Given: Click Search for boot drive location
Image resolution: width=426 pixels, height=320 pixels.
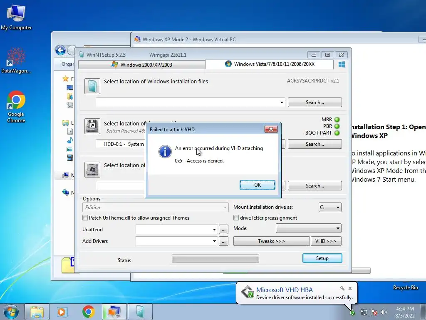Looking at the screenshot, I should (315, 144).
